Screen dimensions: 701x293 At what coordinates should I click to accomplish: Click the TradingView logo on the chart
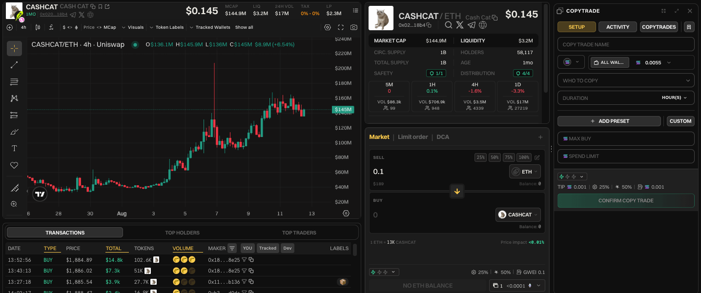(40, 194)
